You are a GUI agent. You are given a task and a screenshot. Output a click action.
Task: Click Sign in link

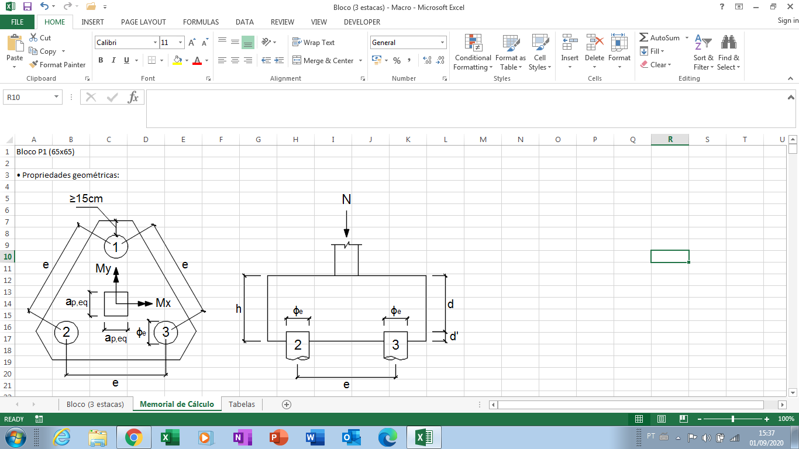click(787, 20)
